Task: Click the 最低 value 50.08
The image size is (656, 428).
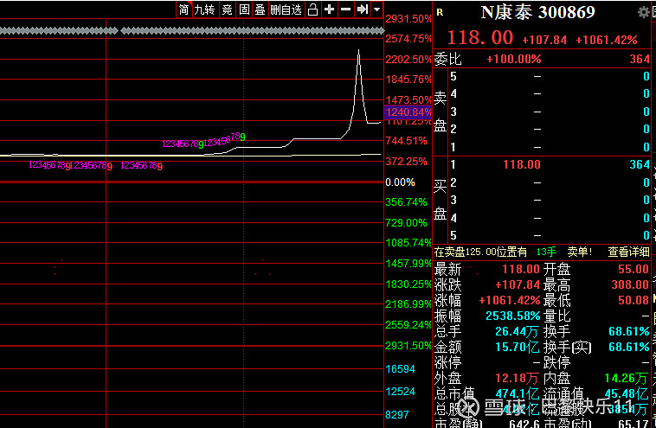Action: 633,301
